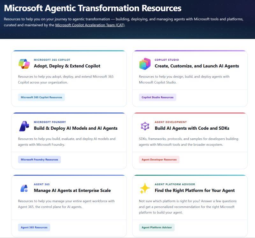Click the MICROSOFT 365 COPILOT category label
The height and width of the screenshot is (238, 255).
[x=52, y=60]
